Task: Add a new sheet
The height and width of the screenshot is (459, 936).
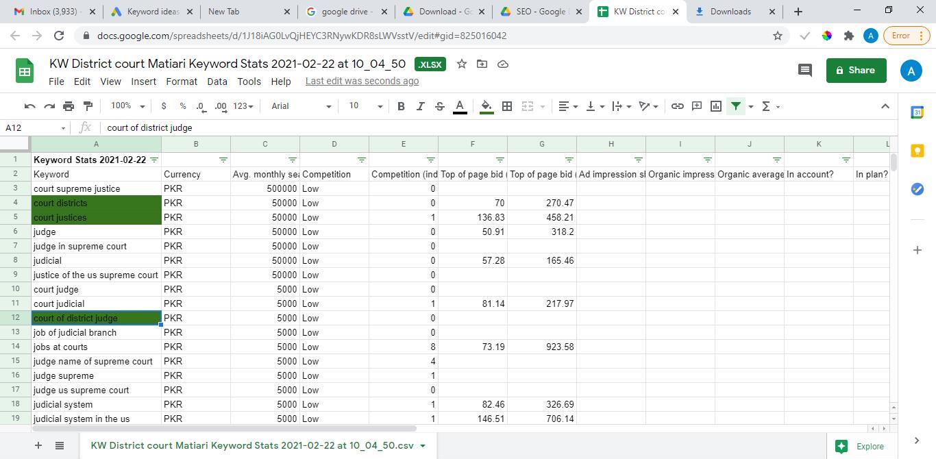Action: (x=38, y=445)
